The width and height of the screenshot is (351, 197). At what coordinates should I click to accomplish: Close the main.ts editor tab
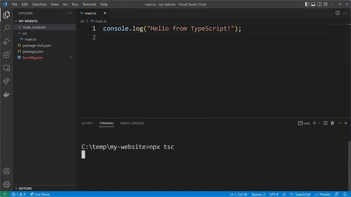click(105, 13)
